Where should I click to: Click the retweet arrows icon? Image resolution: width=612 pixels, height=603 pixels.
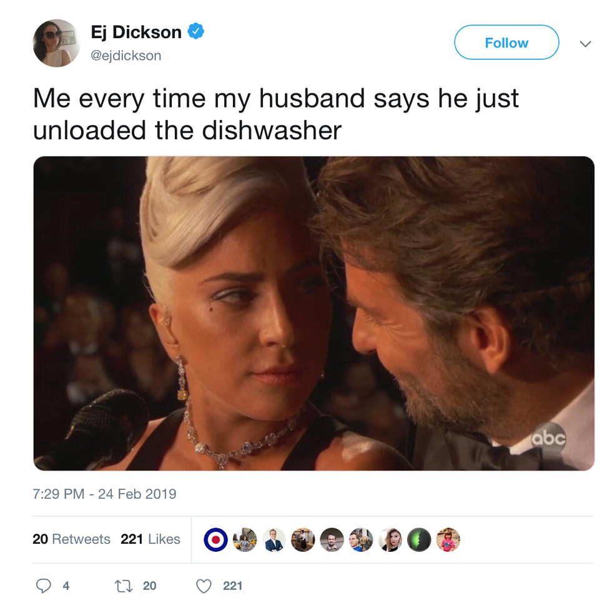124,586
